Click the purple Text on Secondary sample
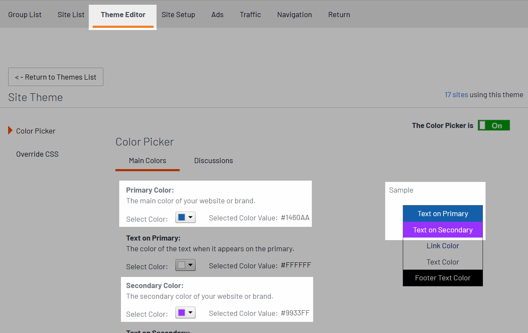528x333 pixels. [x=443, y=230]
